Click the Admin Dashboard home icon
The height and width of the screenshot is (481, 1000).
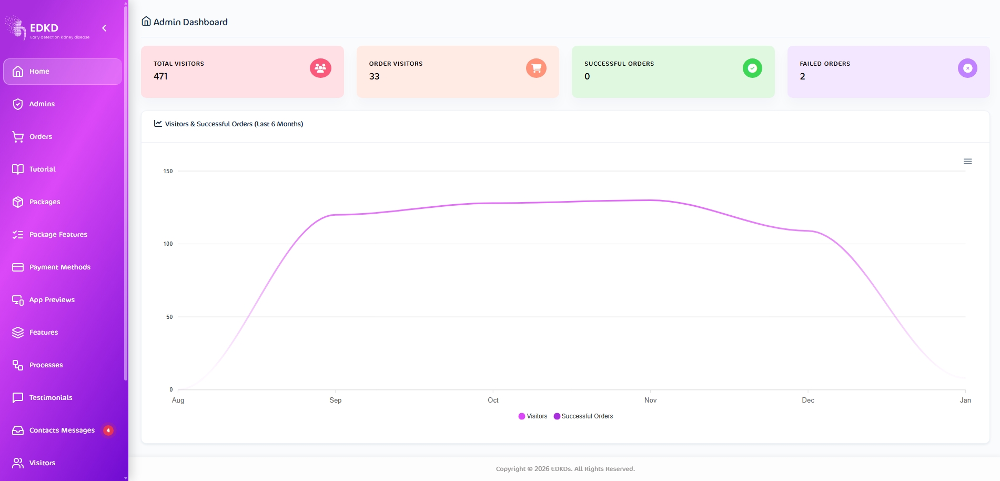pos(146,22)
